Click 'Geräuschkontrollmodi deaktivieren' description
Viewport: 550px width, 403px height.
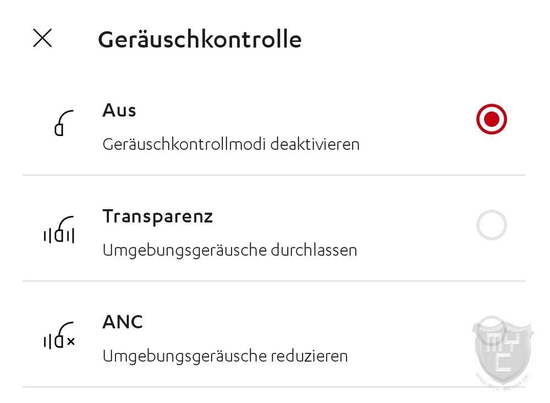click(x=231, y=144)
